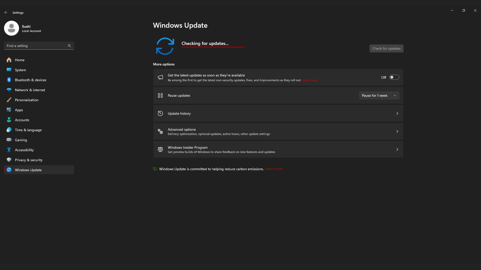Click the large blue sync arrows icon
The width and height of the screenshot is (481, 270).
165,46
